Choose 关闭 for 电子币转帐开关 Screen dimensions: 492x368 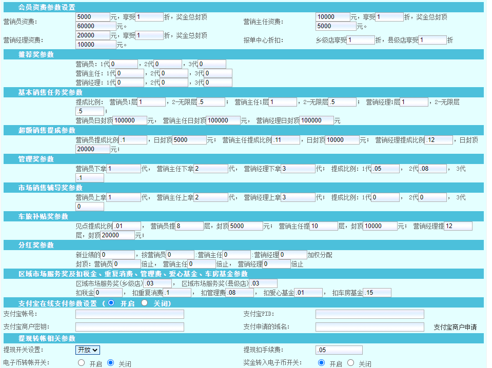[x=110, y=363]
